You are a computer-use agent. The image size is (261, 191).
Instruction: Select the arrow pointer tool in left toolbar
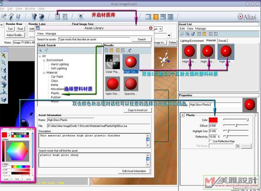pyautogui.click(x=3, y=55)
